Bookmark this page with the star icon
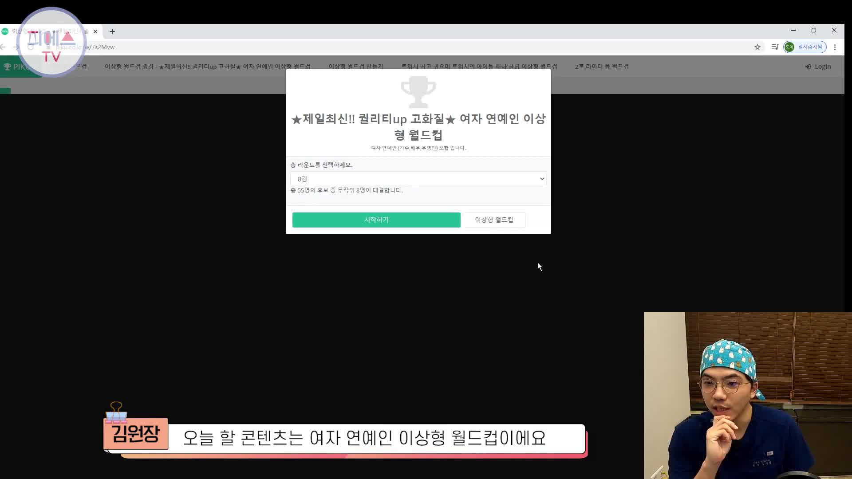852x479 pixels. [757, 47]
